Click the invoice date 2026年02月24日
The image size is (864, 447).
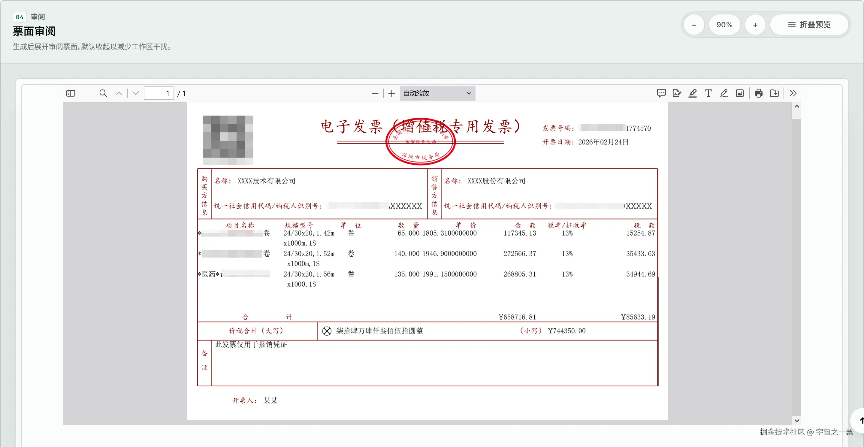click(603, 142)
